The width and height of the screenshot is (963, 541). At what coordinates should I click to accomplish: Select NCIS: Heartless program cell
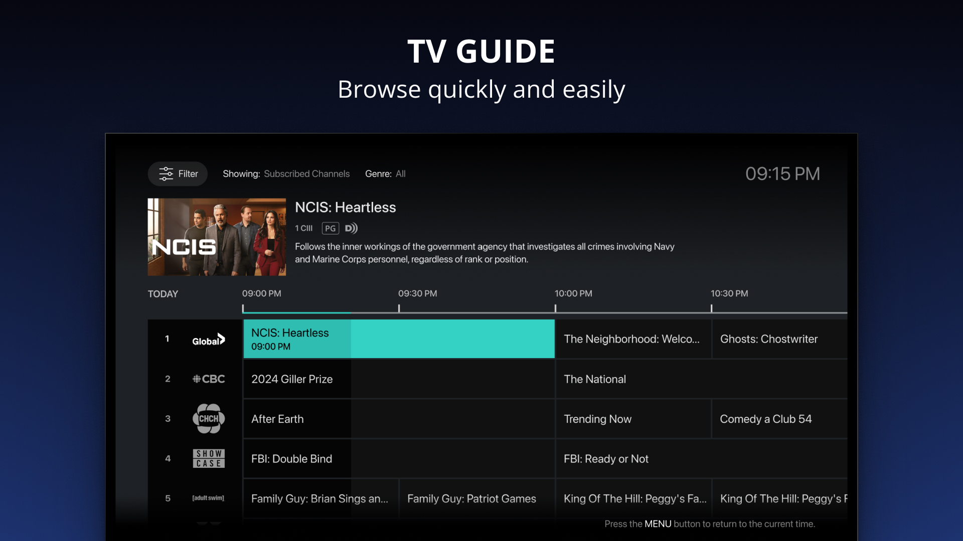399,339
